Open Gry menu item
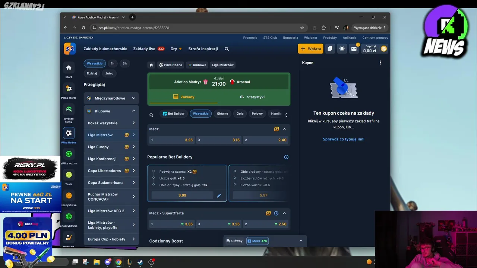This screenshot has height=268, width=477. click(x=176, y=49)
